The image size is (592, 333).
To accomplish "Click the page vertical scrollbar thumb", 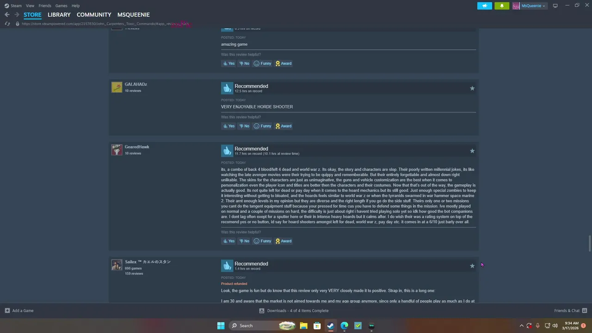I will pos(590,243).
